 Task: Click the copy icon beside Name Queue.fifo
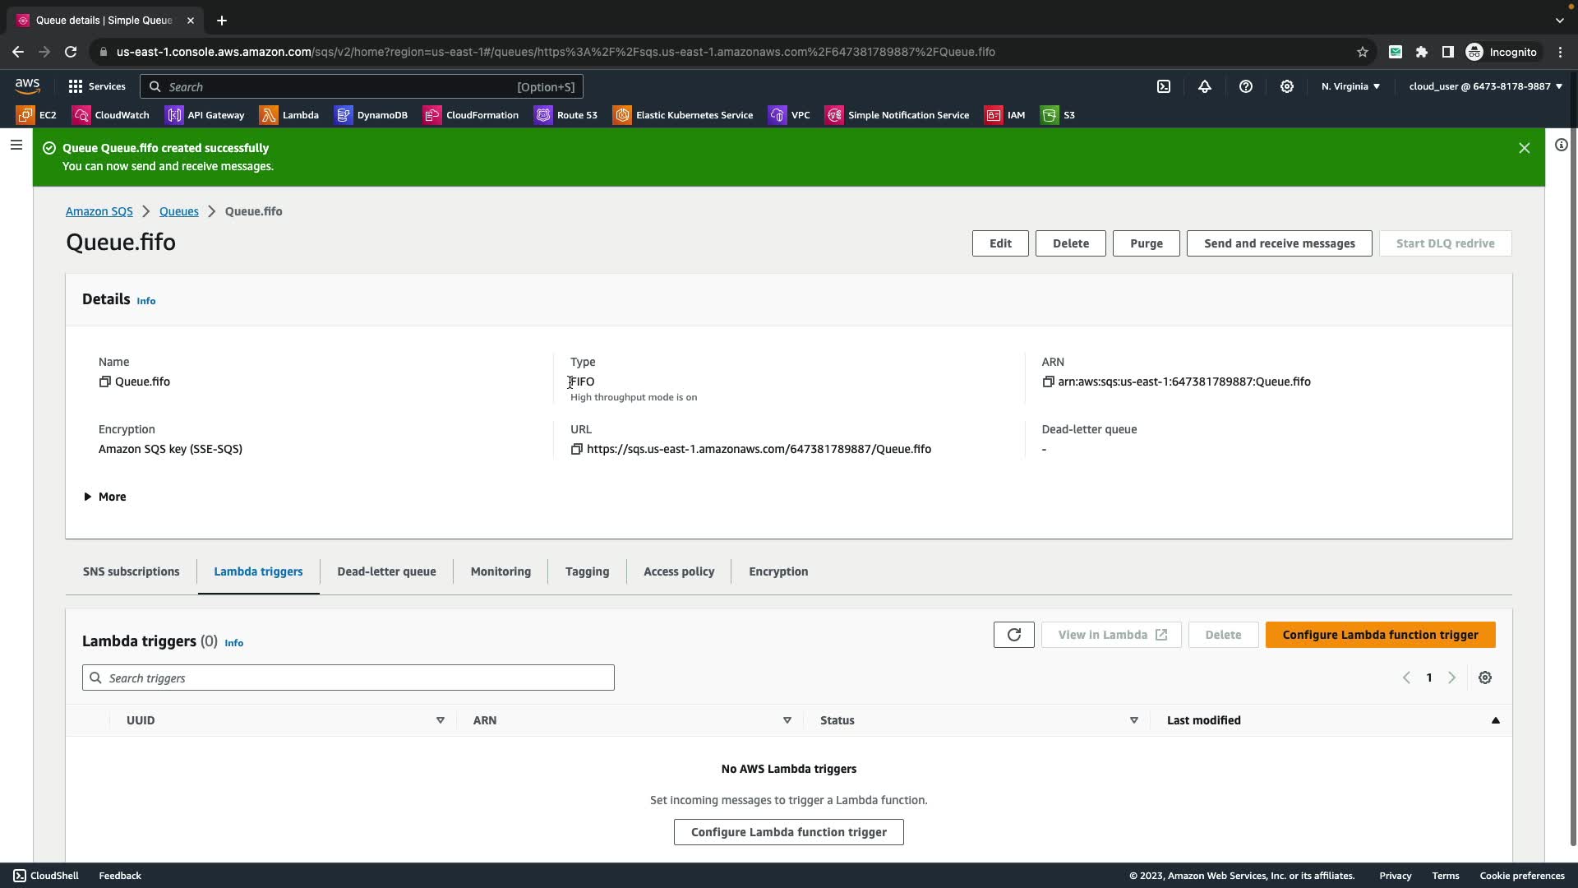(x=104, y=382)
